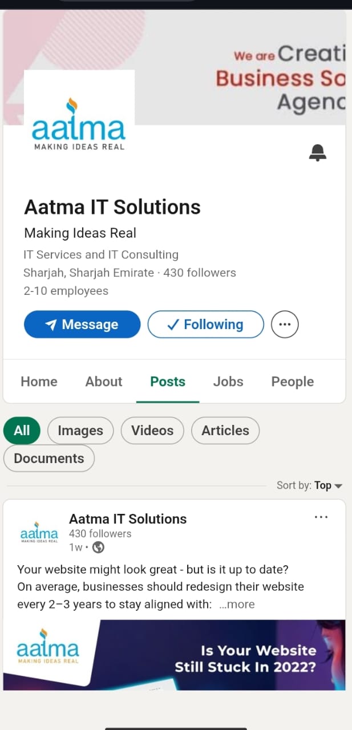This screenshot has height=730, width=352.
Task: Open the Sort by Top dropdown
Action: (309, 485)
